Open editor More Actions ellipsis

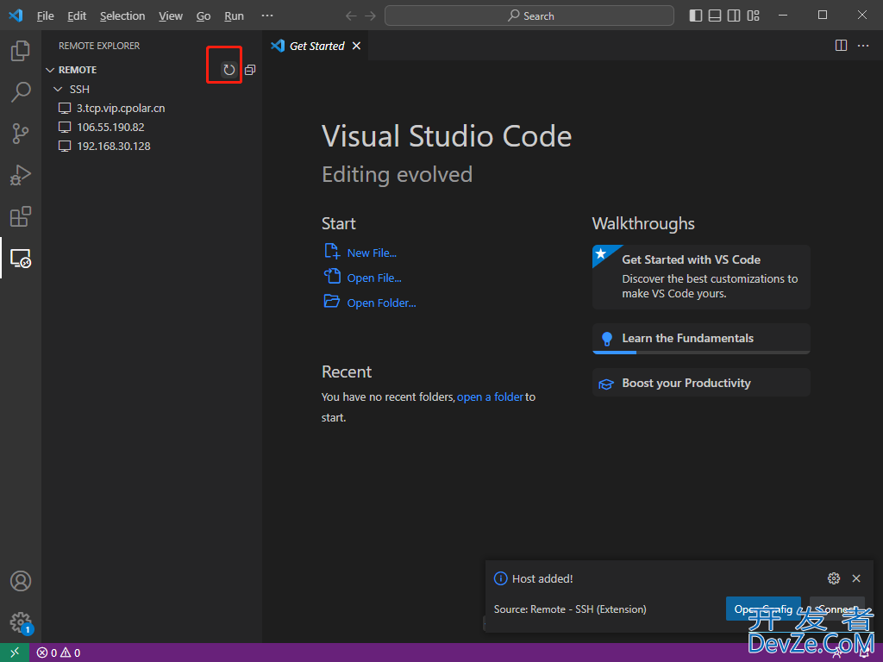(x=862, y=46)
